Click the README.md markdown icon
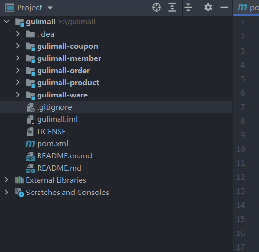This screenshot has height=252, width=259. click(30, 168)
